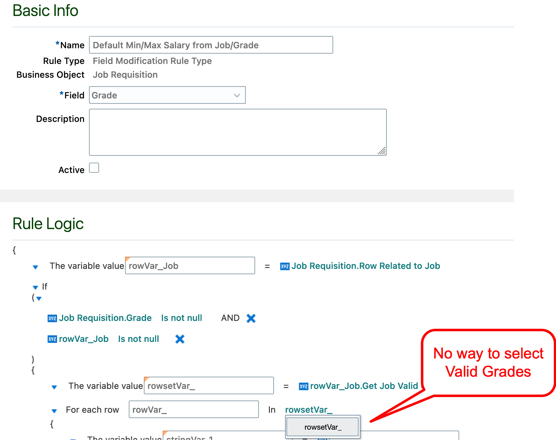Viewport: 556px width, 440px height.
Task: Click the XYZ icon beside rowVar_Job condition
Action: point(52,339)
